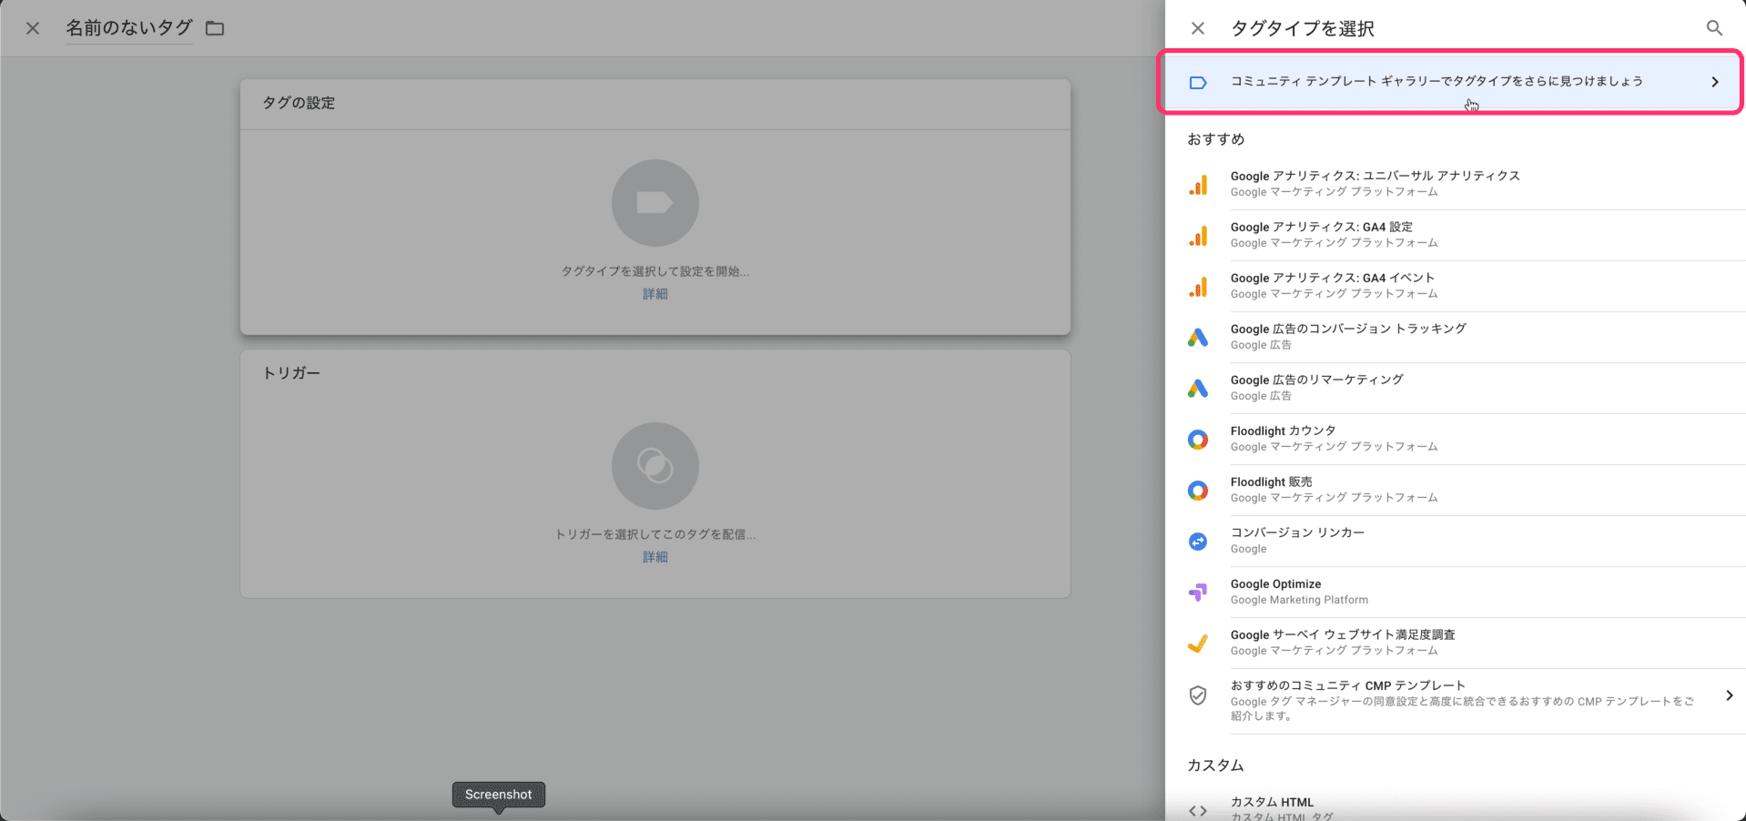Click the カスタム HTML code brackets icon

(x=1198, y=810)
